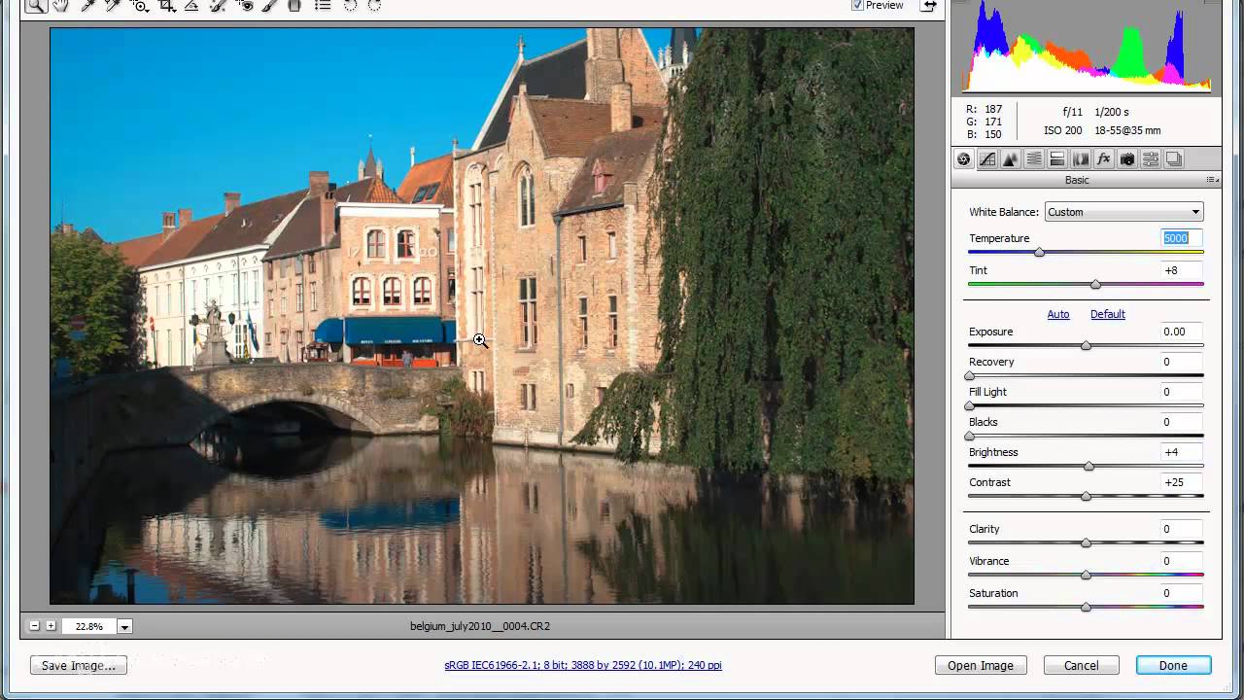Click the Contrast value field

coord(1182,482)
